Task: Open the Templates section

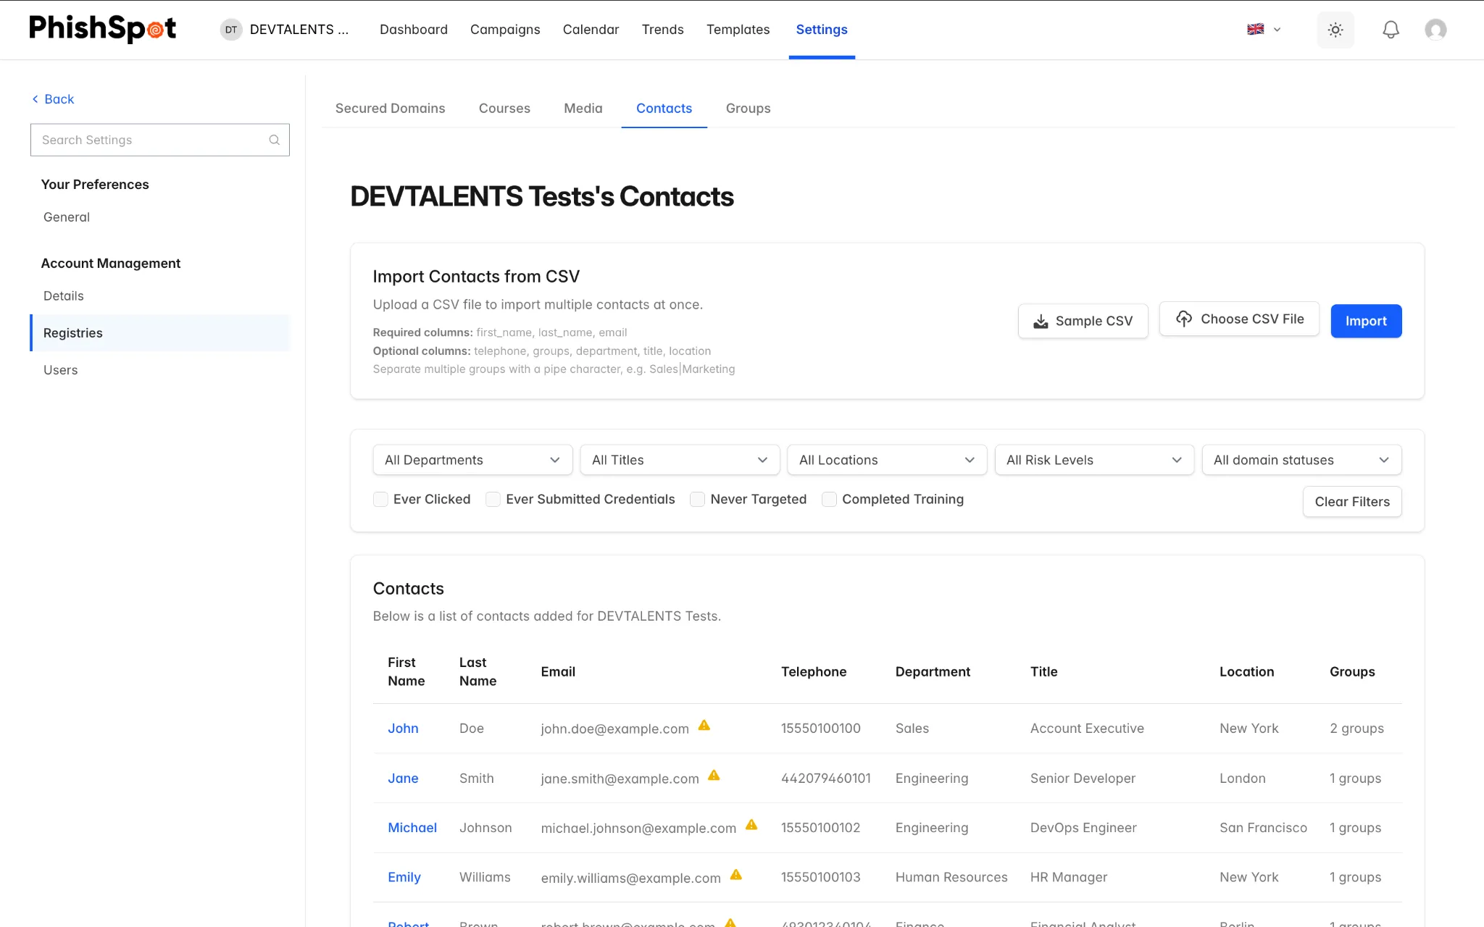Action: point(738,30)
